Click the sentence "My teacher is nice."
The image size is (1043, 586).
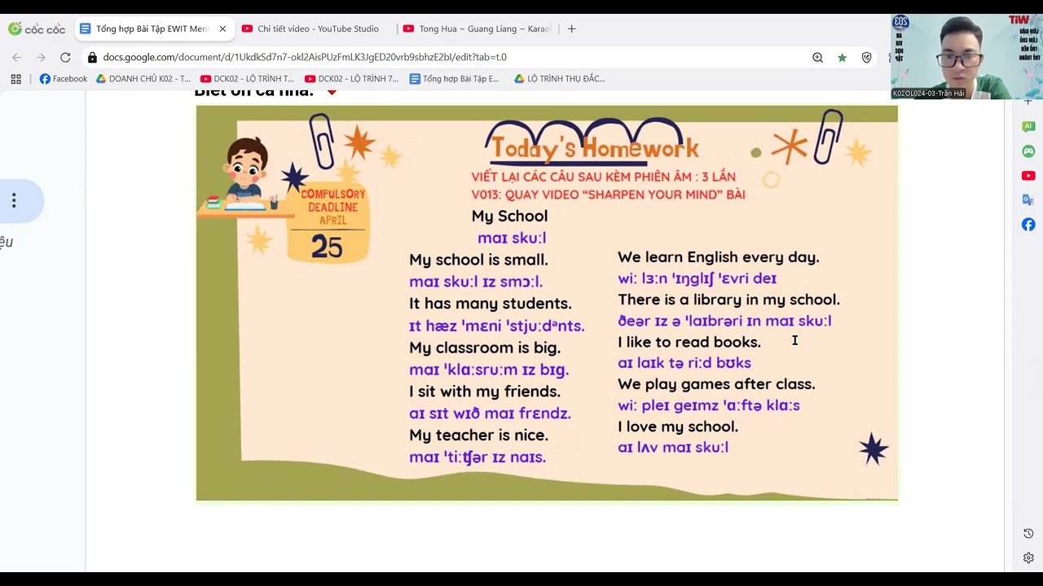[x=478, y=435]
